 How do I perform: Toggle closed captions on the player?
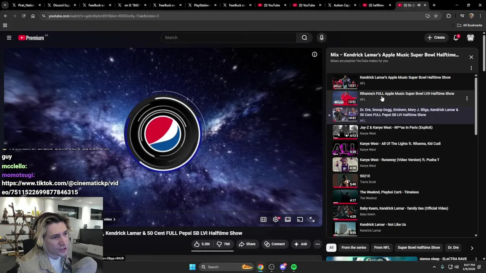pyautogui.click(x=264, y=220)
